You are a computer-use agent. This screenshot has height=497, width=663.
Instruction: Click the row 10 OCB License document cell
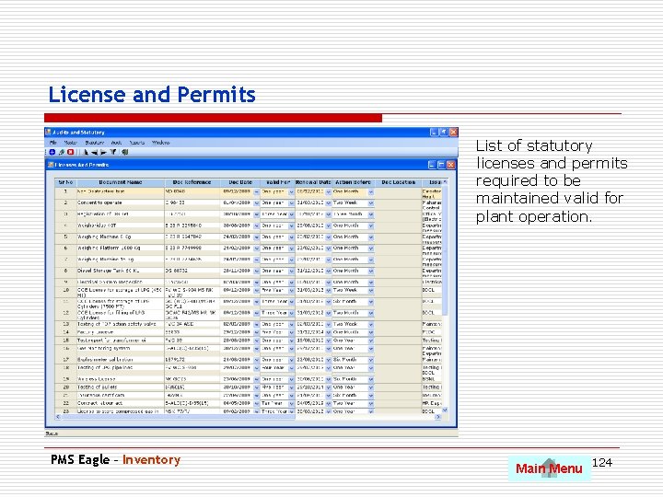coord(120,293)
